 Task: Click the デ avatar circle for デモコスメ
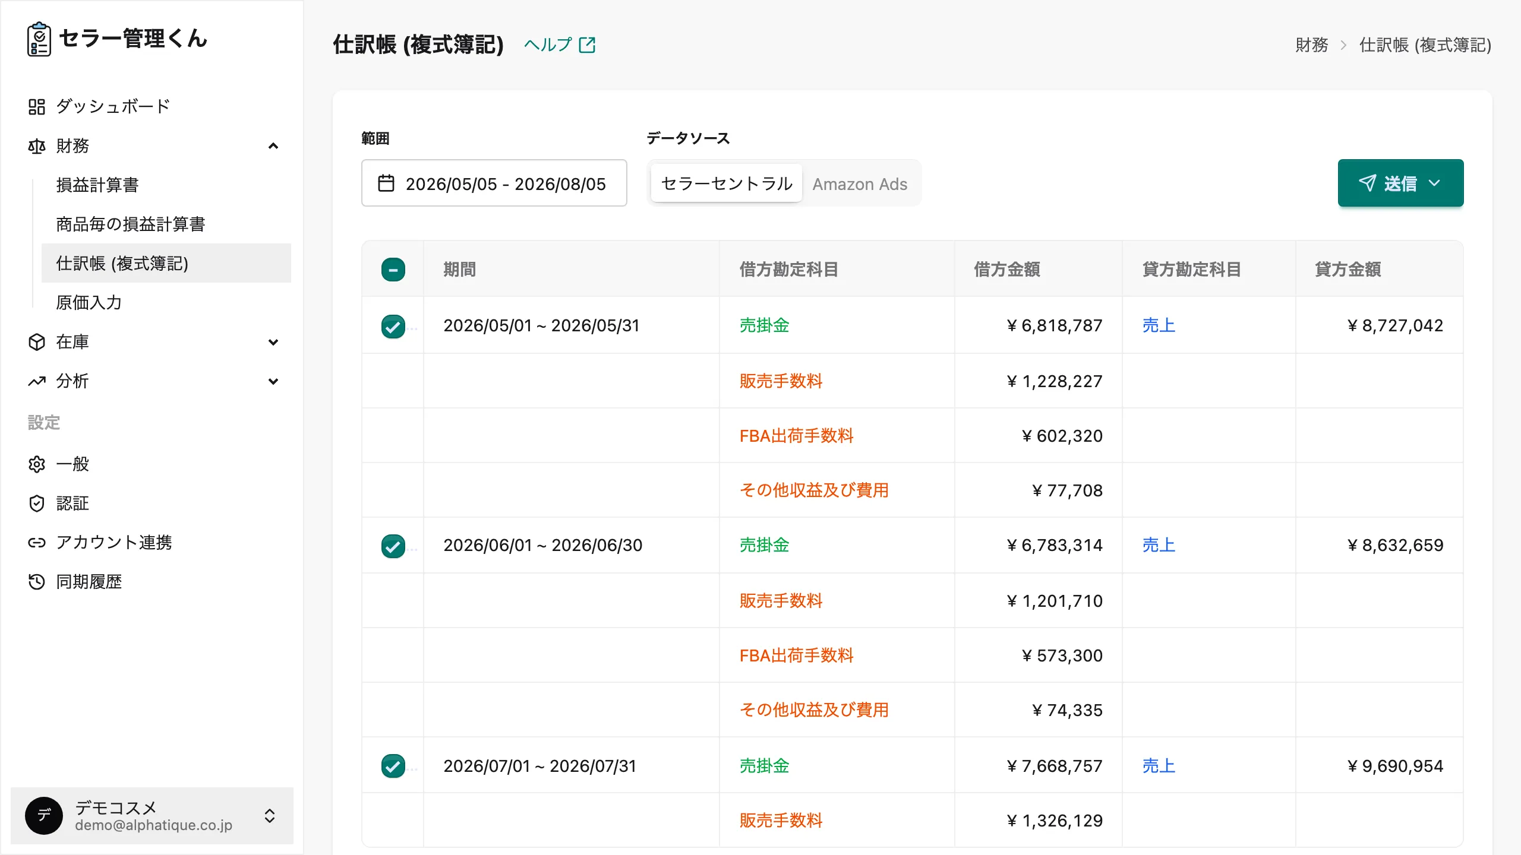(44, 816)
